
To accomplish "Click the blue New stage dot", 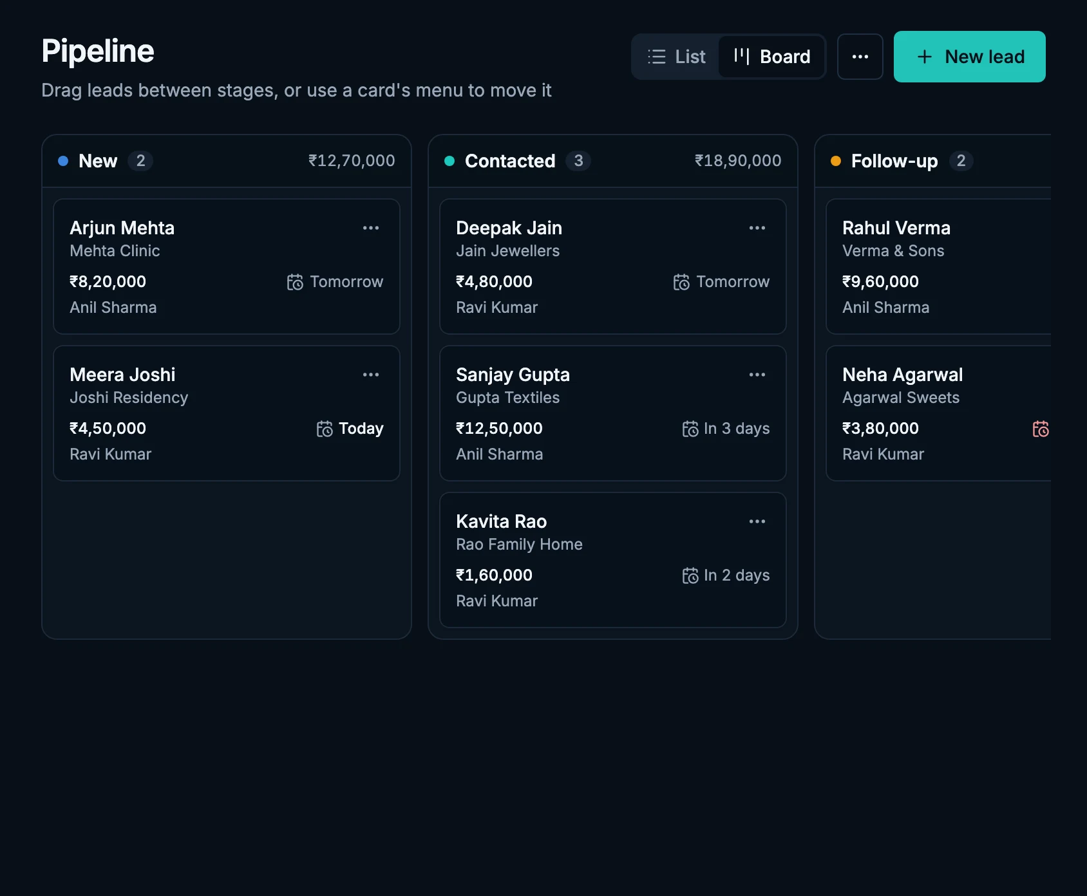I will pyautogui.click(x=63, y=161).
